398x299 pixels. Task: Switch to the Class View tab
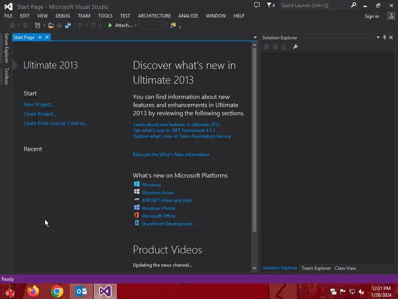pyautogui.click(x=345, y=268)
